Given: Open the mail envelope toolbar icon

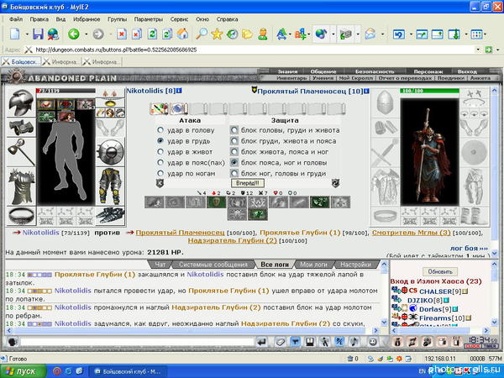Looking at the screenshot, I should click(370, 34).
